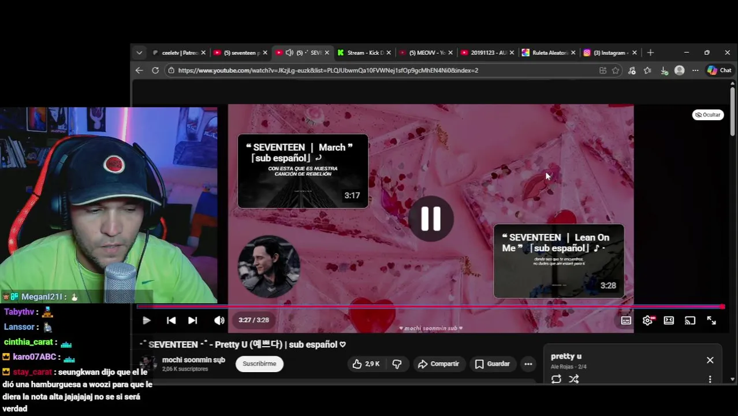The height and width of the screenshot is (416, 738).
Task: Click the large pause overlay icon
Action: click(431, 219)
